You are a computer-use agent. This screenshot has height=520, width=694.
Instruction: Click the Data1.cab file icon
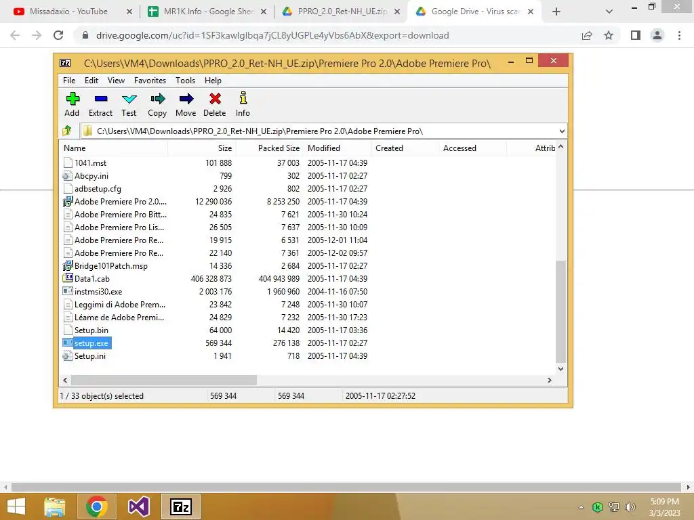(68, 278)
